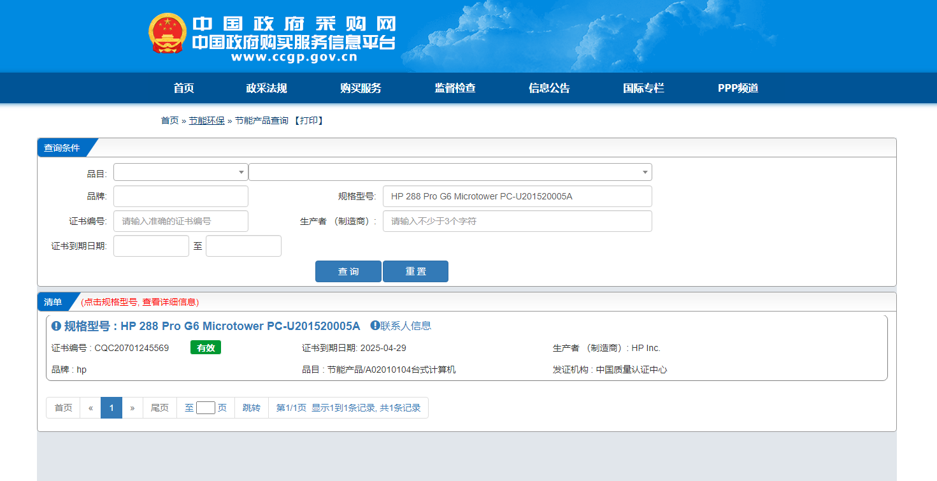This screenshot has width=937, height=481.
Task: Click the www.ccgp.gov.cn header text
Action: pyautogui.click(x=294, y=57)
